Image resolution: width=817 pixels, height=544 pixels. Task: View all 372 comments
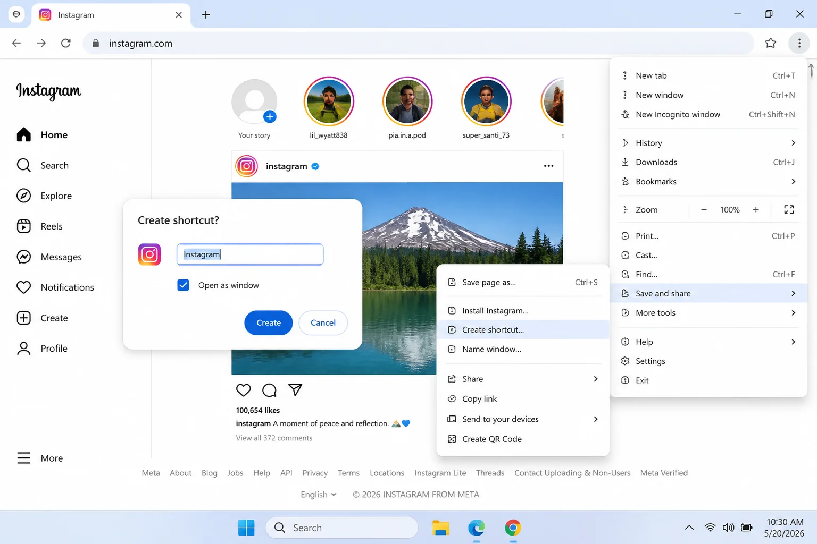(x=274, y=438)
